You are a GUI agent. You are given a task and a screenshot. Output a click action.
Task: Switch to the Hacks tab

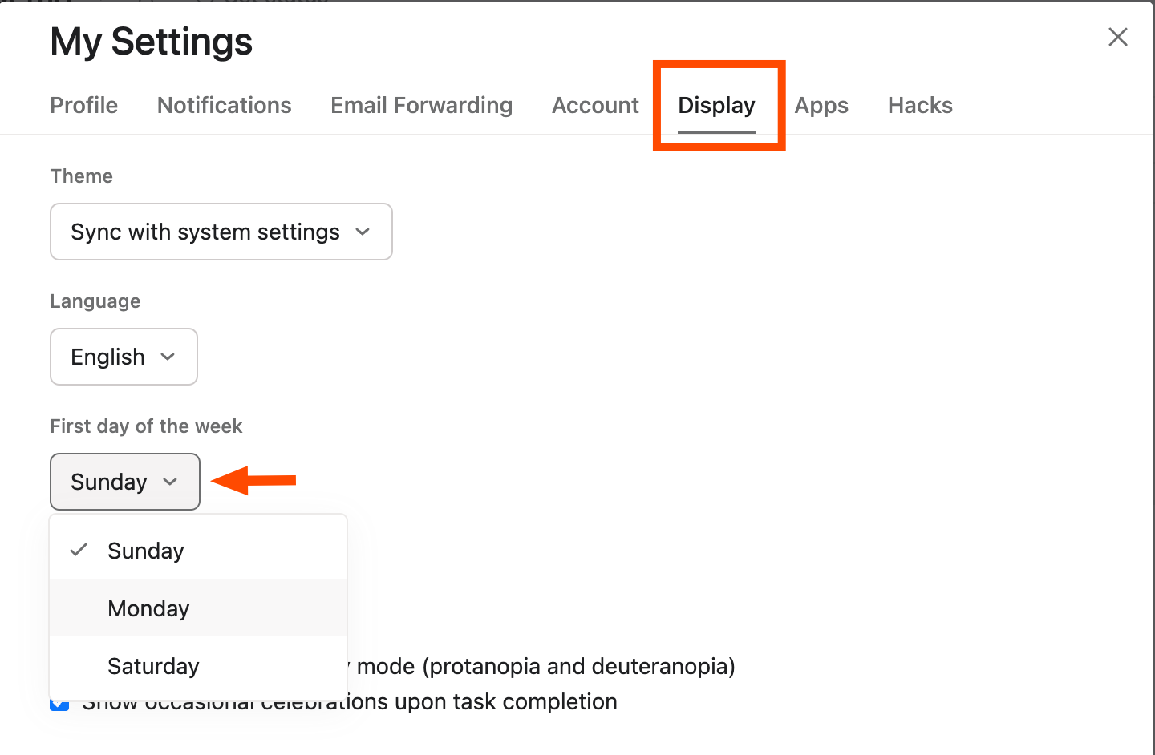(920, 105)
